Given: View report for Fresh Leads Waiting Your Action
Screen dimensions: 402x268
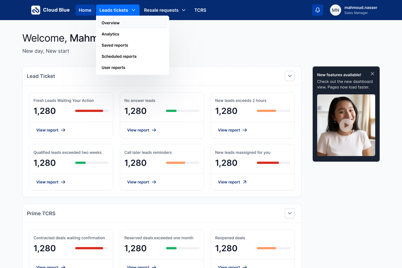Looking at the screenshot, I should pos(51,130).
